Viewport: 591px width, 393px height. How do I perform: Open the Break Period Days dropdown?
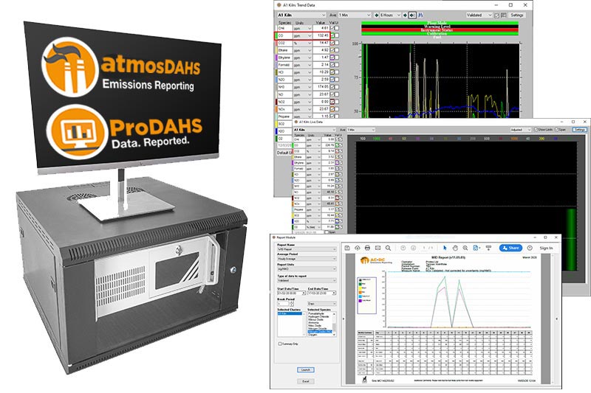[322, 304]
